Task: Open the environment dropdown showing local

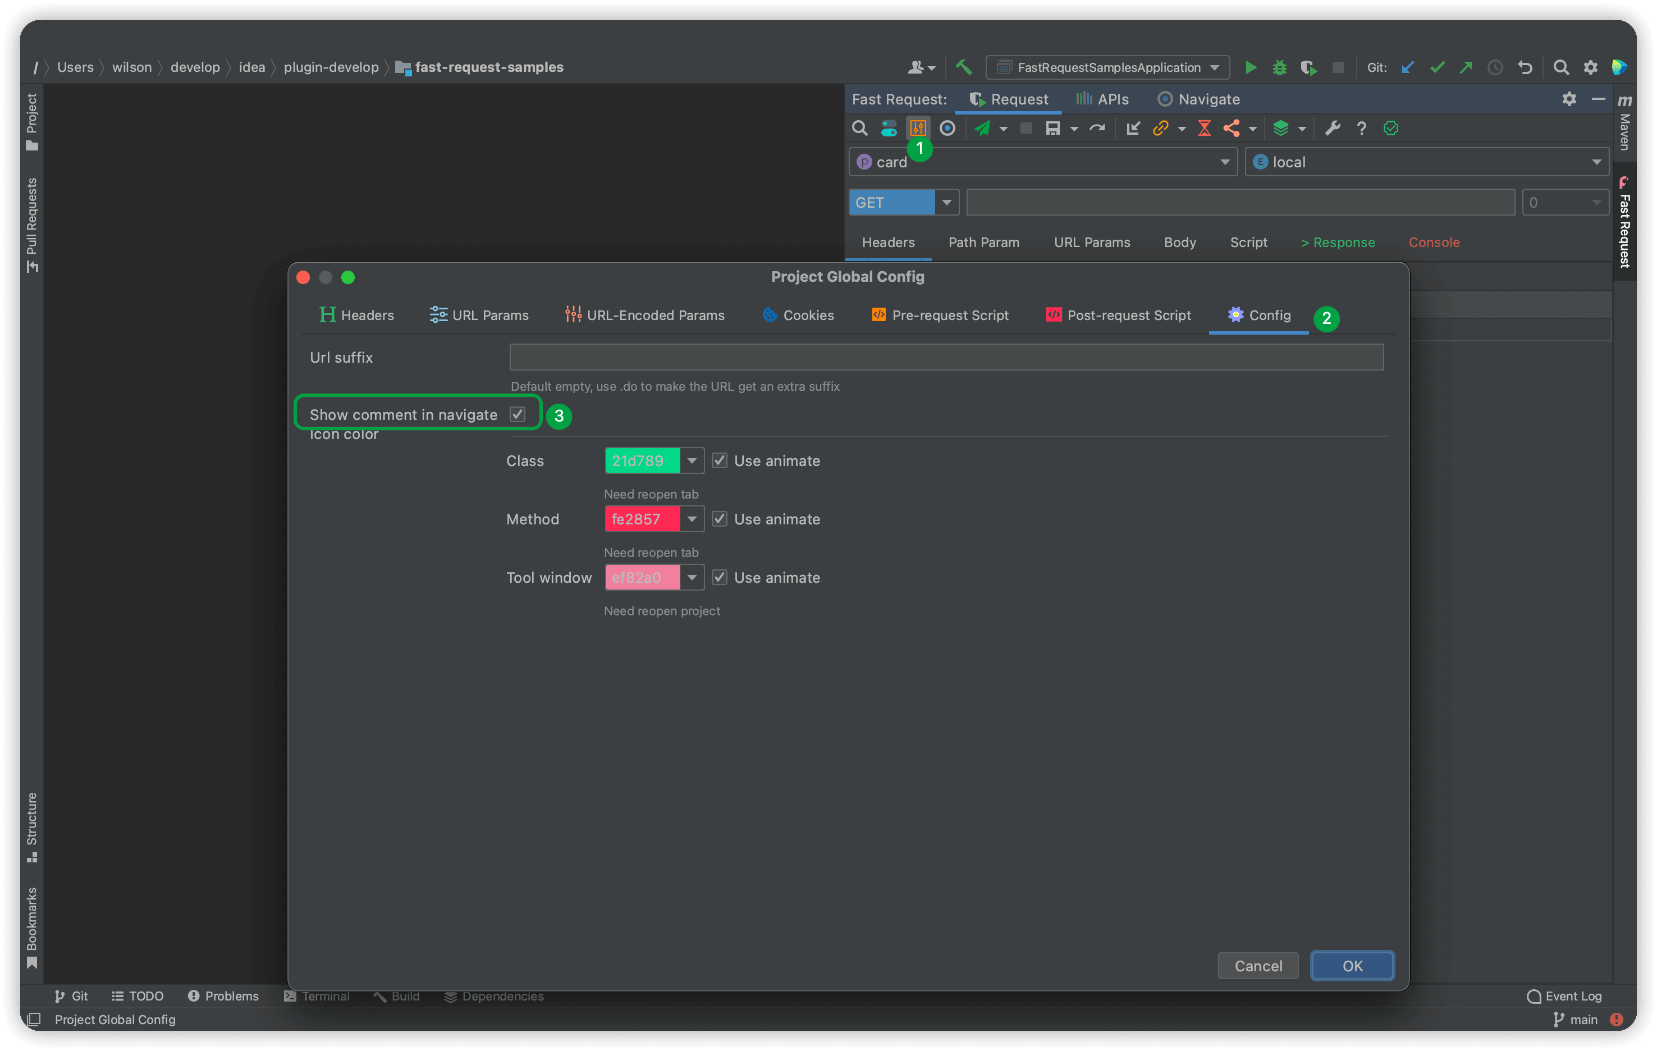Action: (x=1596, y=161)
